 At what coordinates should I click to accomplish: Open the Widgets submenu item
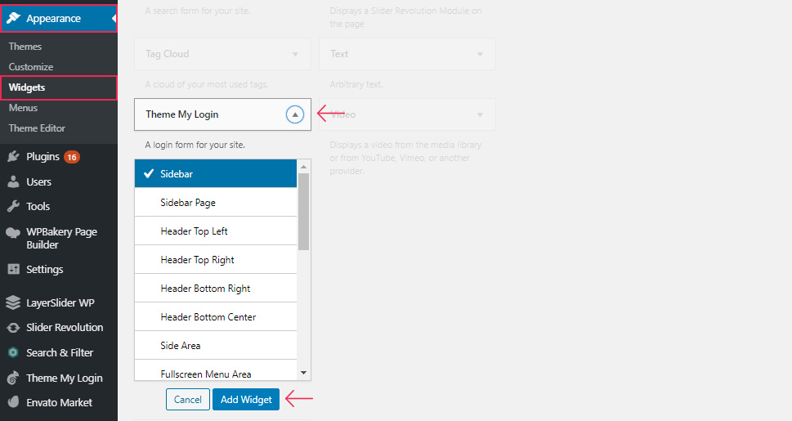pos(27,87)
